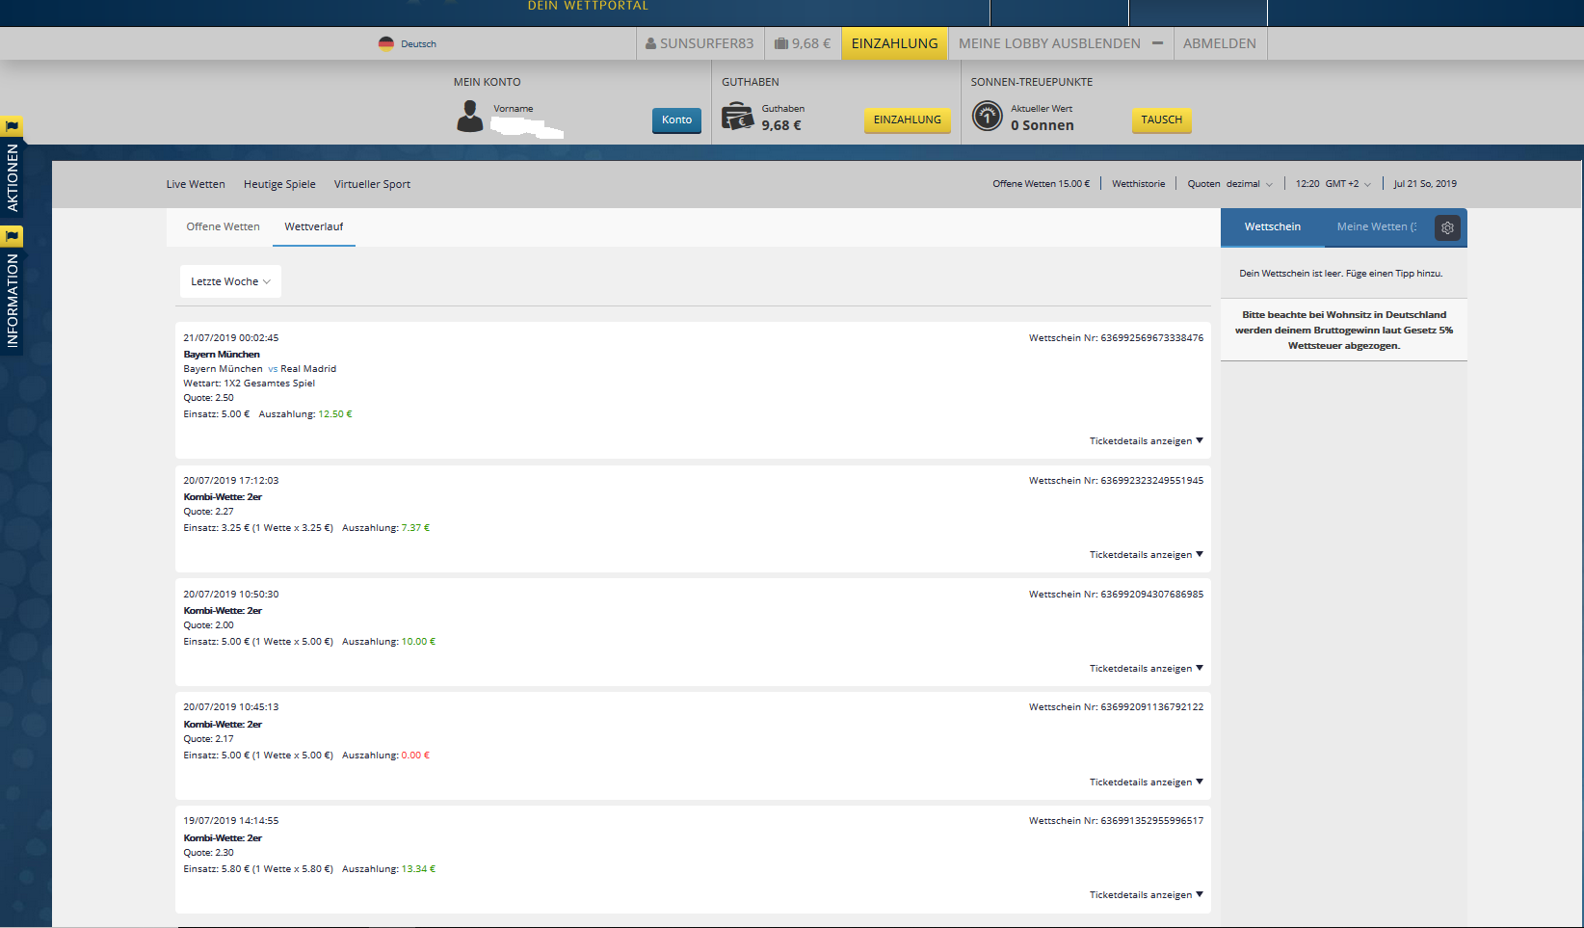The image size is (1584, 928).
Task: Collapse the lobby with the minus icon
Action: (x=1157, y=43)
